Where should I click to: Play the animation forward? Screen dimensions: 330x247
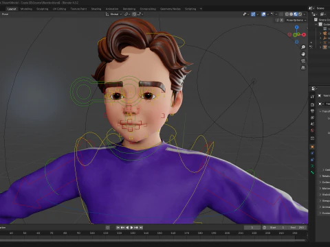click(x=131, y=228)
